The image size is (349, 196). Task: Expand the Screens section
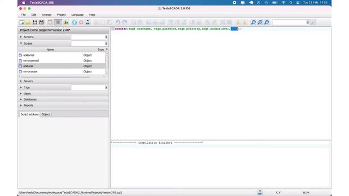click(x=21, y=37)
